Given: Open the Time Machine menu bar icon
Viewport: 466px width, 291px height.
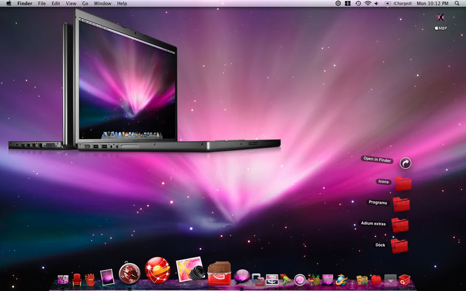Looking at the screenshot, I should [x=358, y=3].
